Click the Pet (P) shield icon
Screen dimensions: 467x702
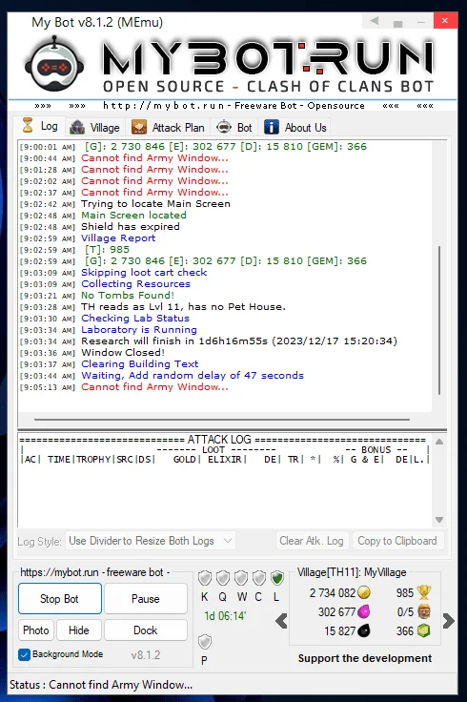click(204, 642)
